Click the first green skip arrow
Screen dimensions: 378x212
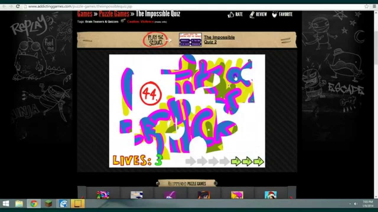236,161
